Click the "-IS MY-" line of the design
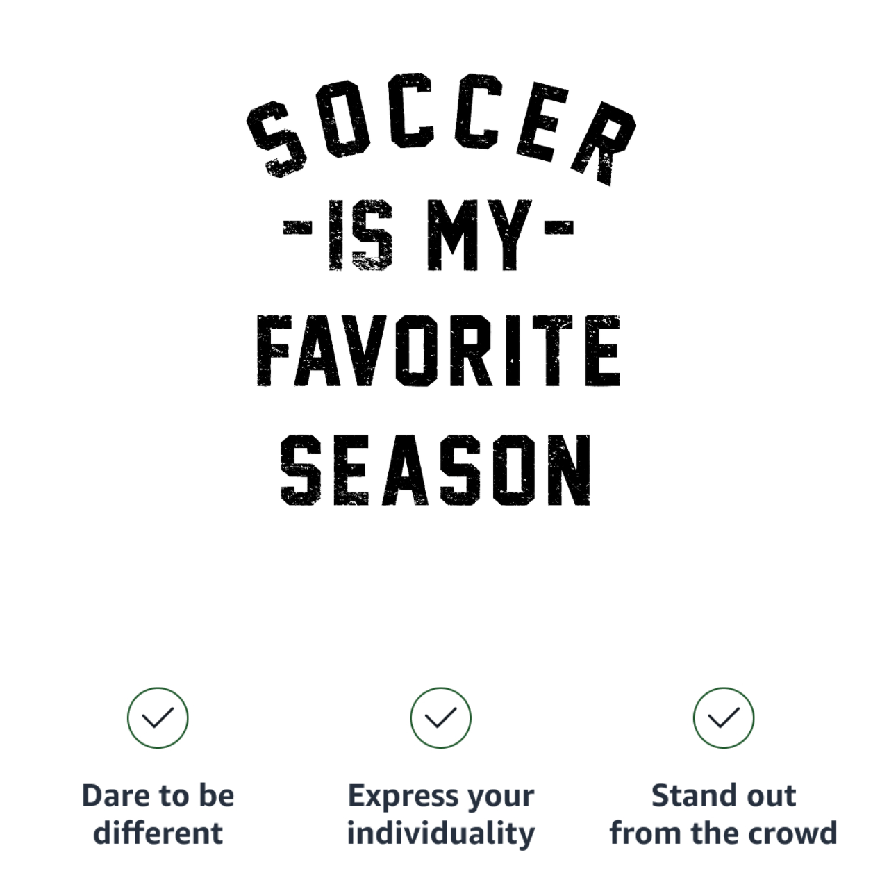 click(x=429, y=235)
